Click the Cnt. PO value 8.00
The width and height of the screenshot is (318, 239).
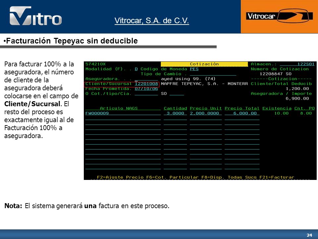point(306,113)
